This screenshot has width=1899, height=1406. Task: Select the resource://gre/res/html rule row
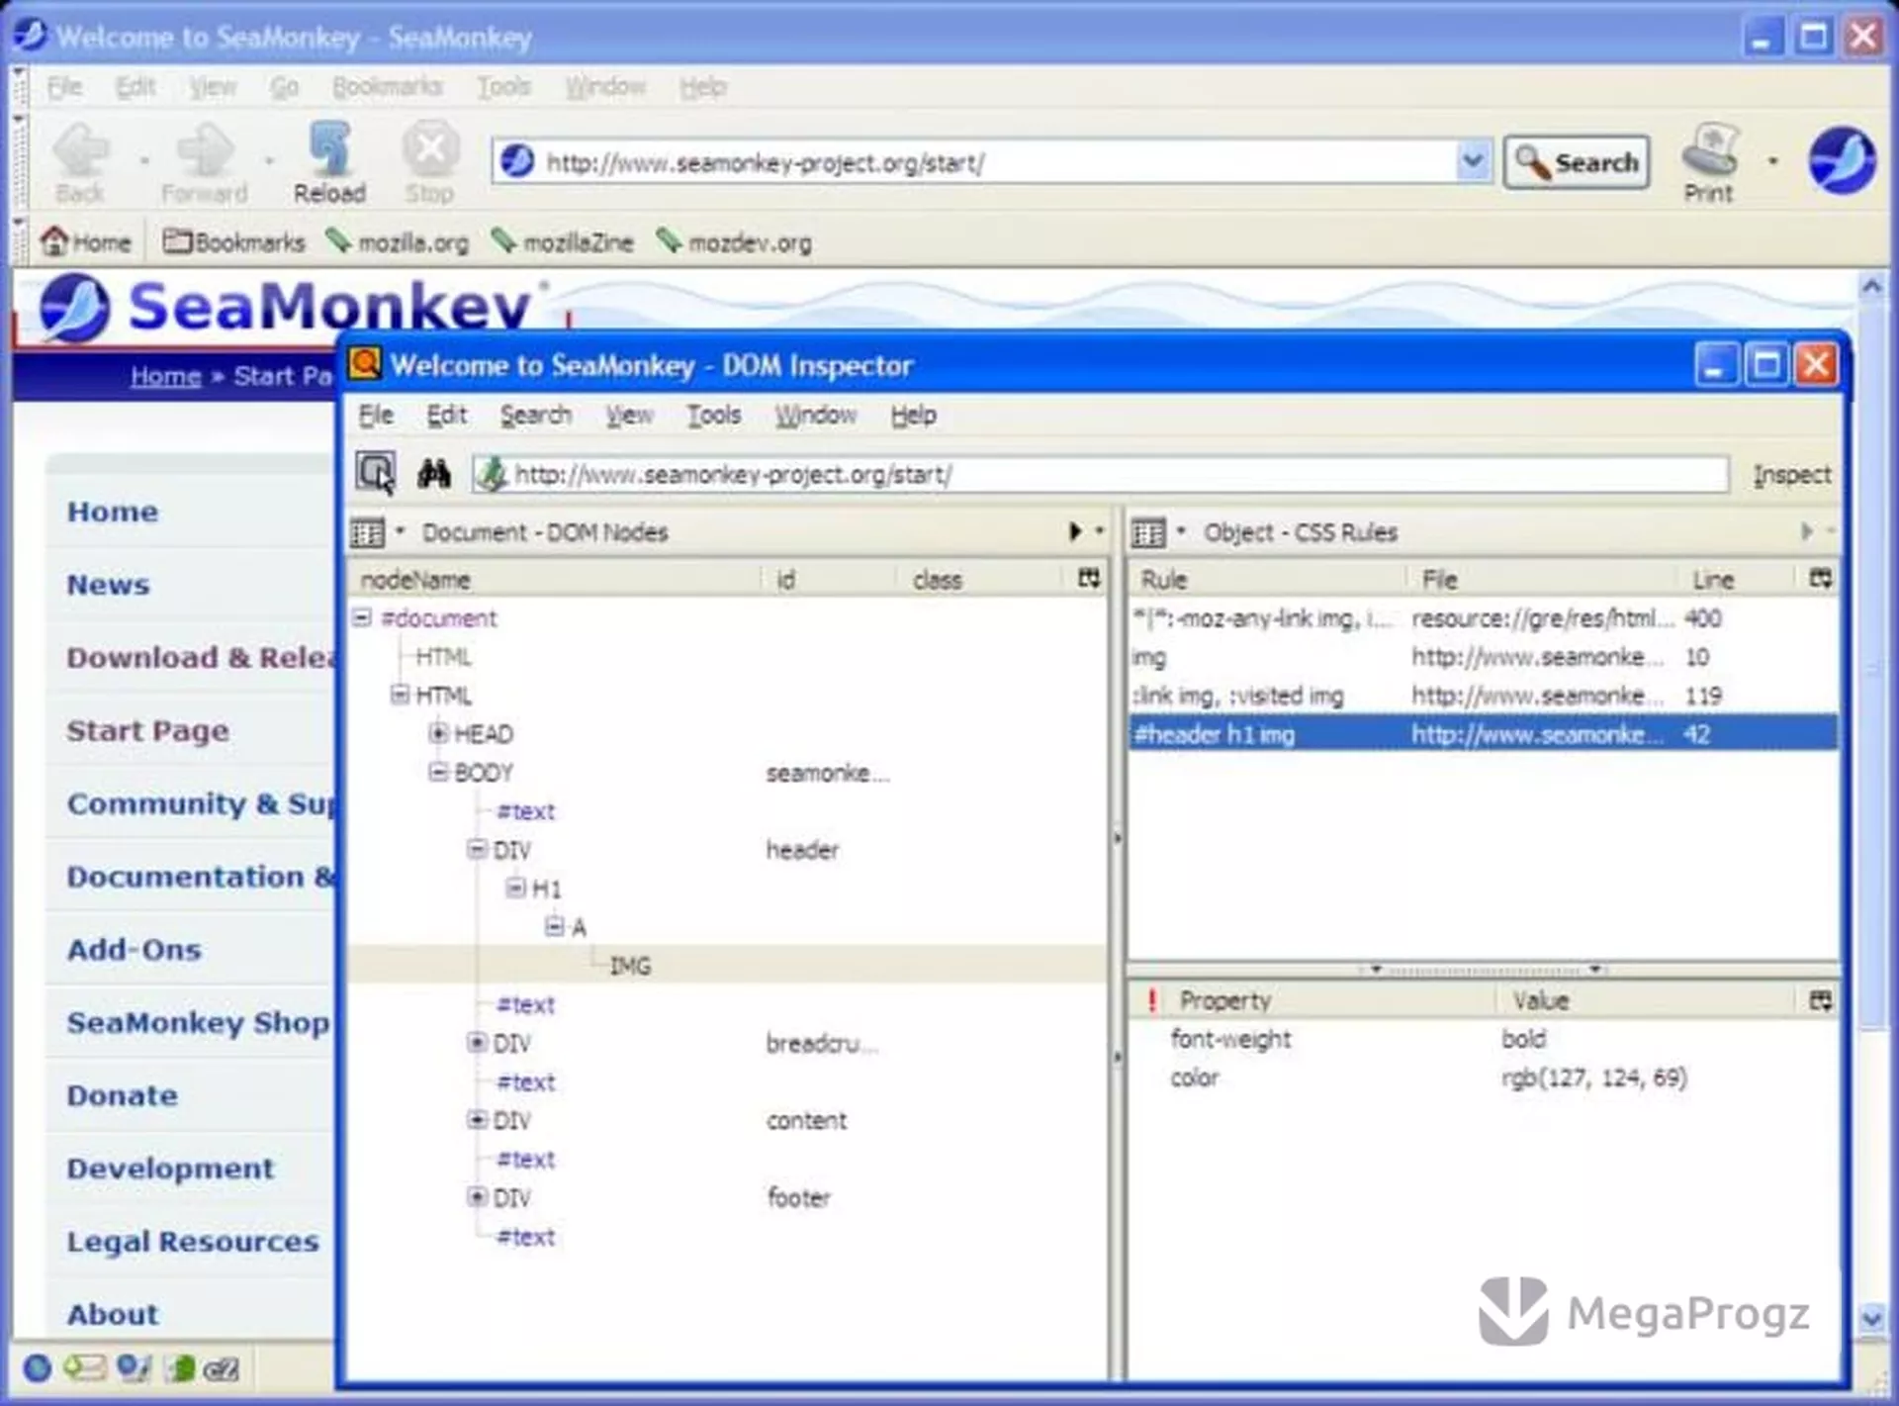click(1484, 618)
